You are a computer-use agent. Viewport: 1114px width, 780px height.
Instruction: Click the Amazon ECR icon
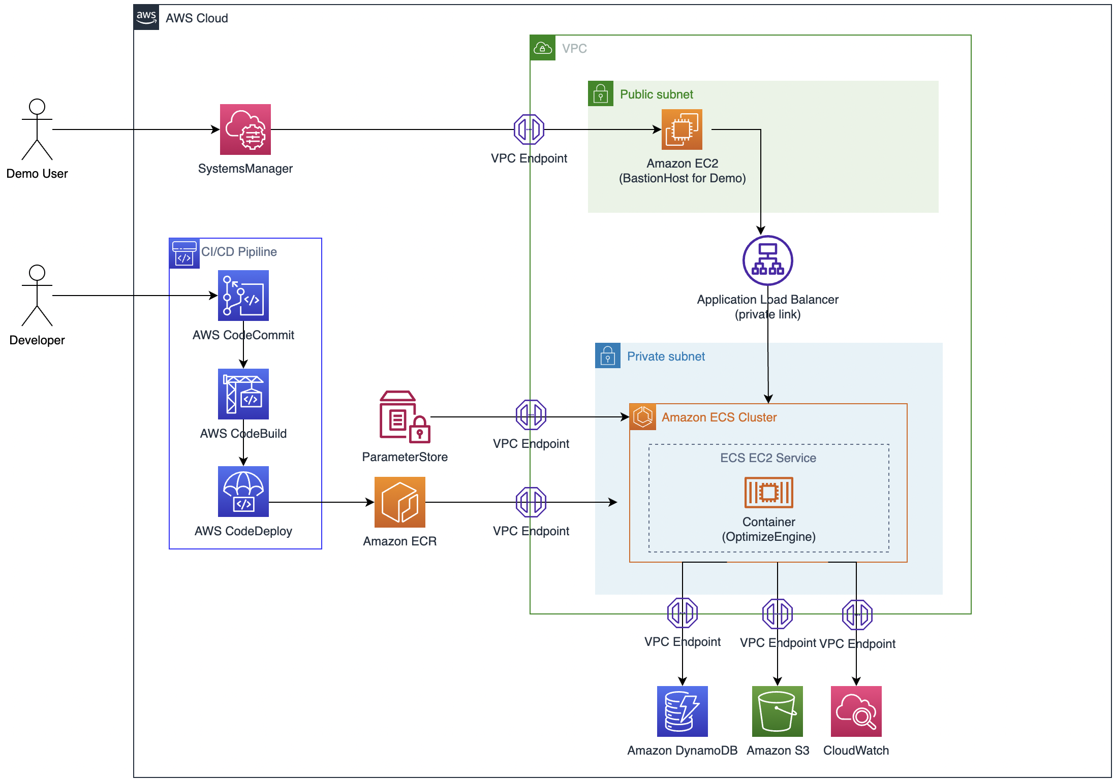(x=399, y=502)
